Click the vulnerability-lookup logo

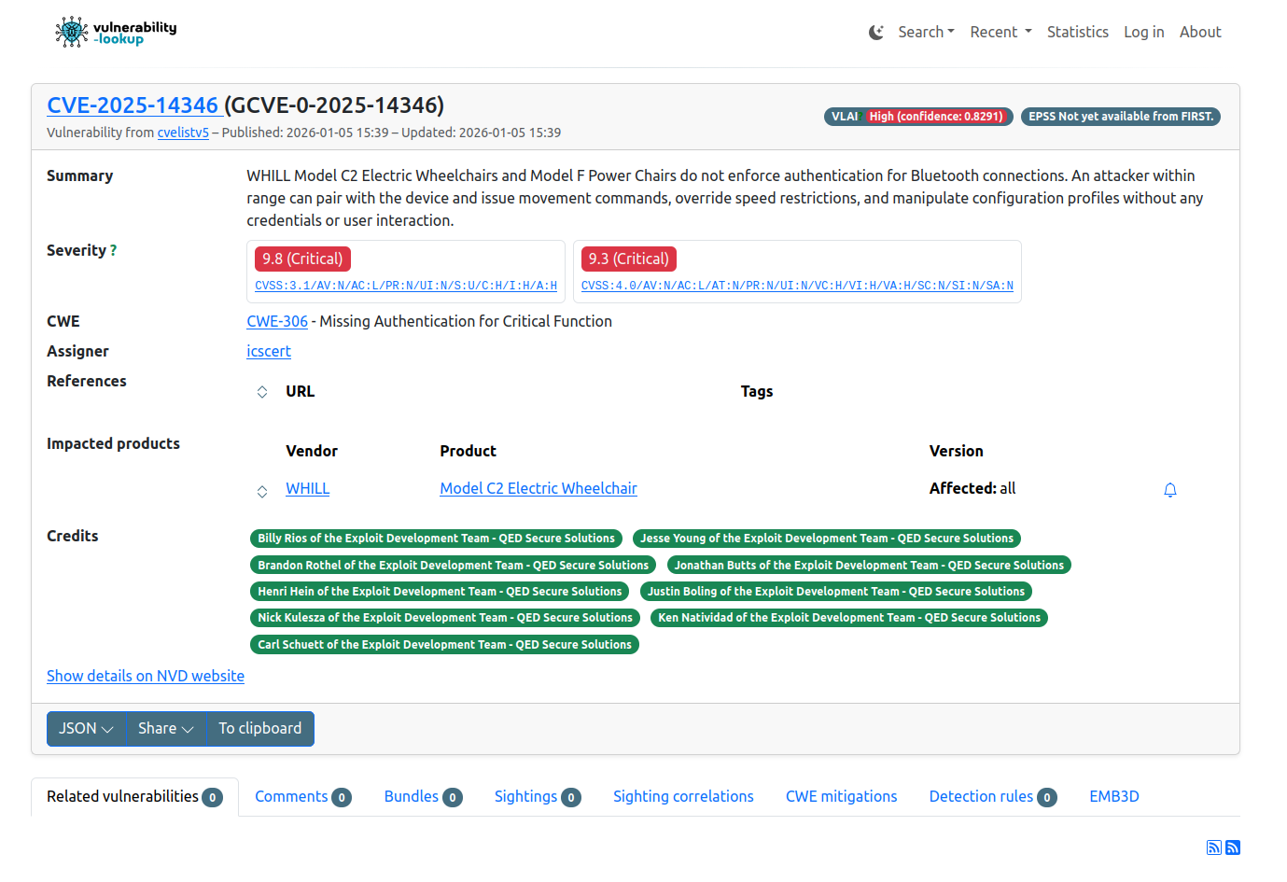116,32
